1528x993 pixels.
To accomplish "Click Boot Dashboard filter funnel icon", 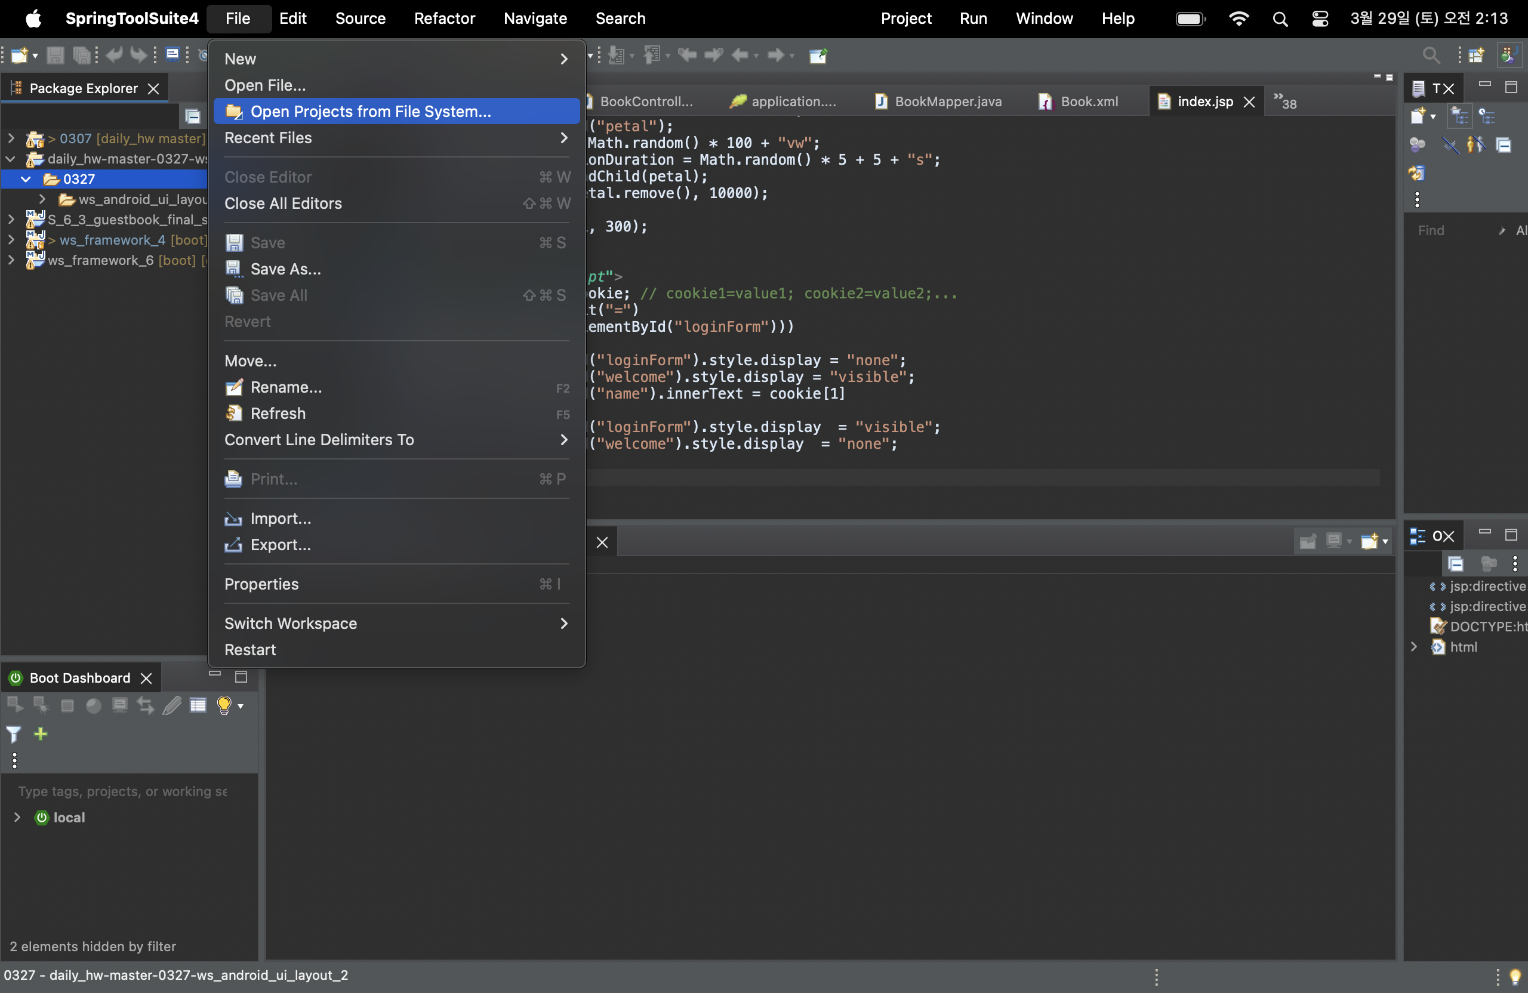I will coord(14,735).
